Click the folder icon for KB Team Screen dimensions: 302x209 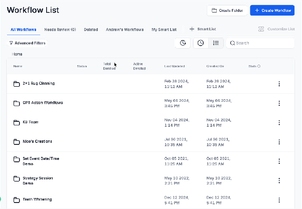[x=17, y=122]
